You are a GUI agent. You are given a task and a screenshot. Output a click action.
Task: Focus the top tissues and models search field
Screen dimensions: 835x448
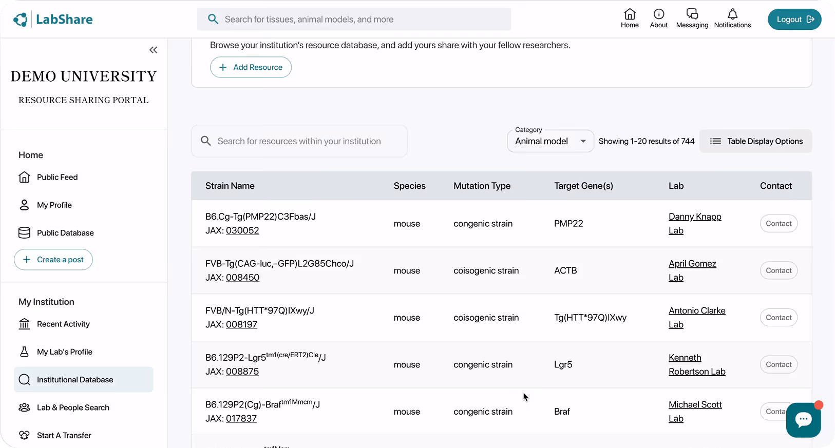point(354,19)
